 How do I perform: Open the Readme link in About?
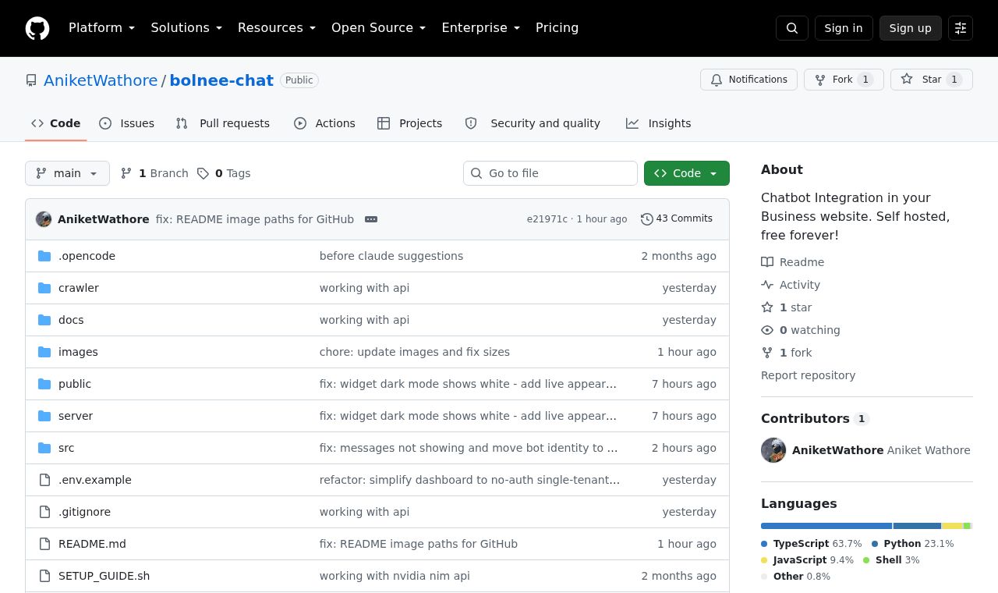[x=793, y=262]
